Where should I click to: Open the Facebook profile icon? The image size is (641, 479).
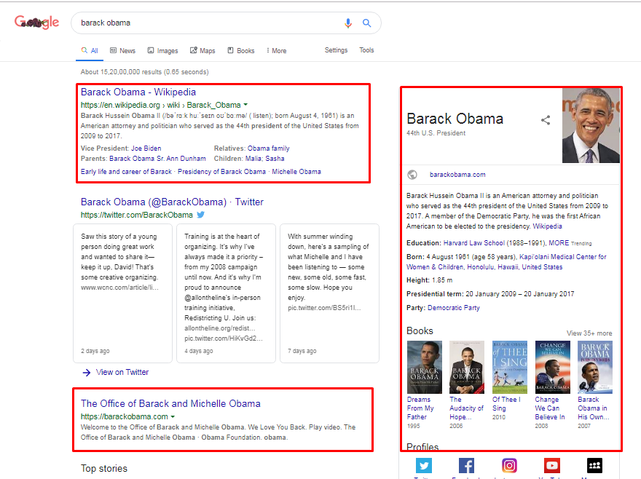(466, 465)
